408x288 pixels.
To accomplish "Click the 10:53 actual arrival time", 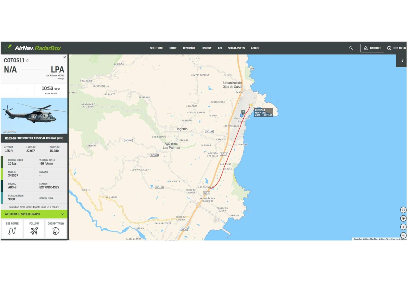I will pyautogui.click(x=47, y=88).
